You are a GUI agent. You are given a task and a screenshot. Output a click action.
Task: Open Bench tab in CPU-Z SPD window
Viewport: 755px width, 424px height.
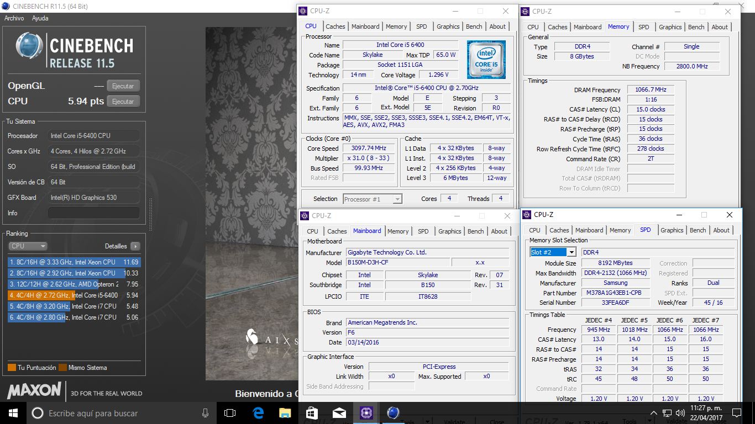pyautogui.click(x=698, y=230)
